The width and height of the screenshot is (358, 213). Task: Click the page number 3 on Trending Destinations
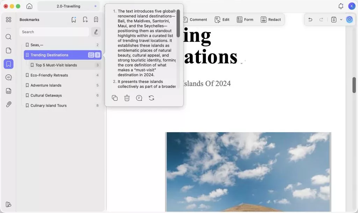tap(98, 55)
